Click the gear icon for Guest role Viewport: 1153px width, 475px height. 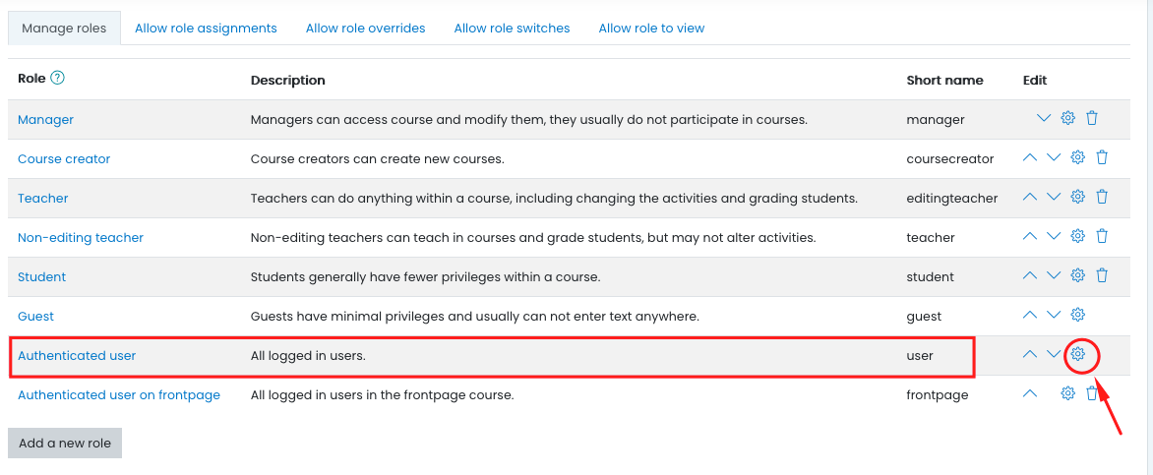pyautogui.click(x=1077, y=315)
